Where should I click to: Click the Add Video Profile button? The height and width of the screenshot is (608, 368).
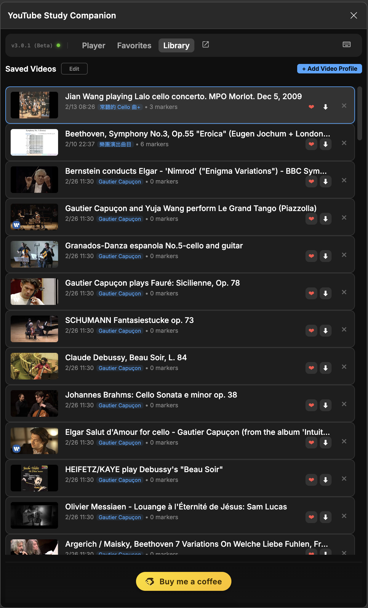coord(329,69)
